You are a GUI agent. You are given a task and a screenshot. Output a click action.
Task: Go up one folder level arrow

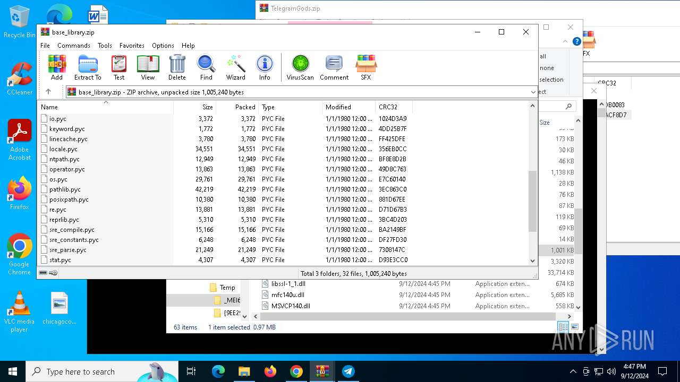click(x=48, y=92)
